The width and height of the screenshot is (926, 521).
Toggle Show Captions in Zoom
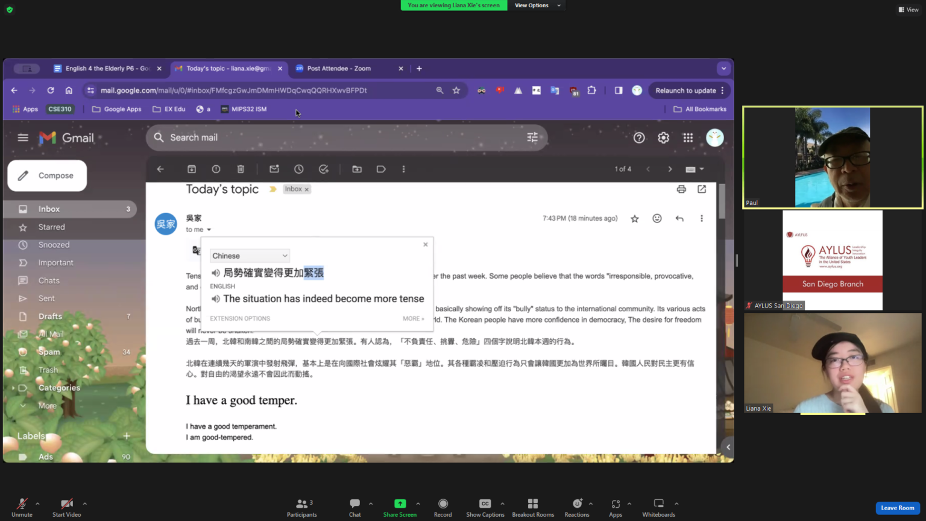(x=485, y=507)
